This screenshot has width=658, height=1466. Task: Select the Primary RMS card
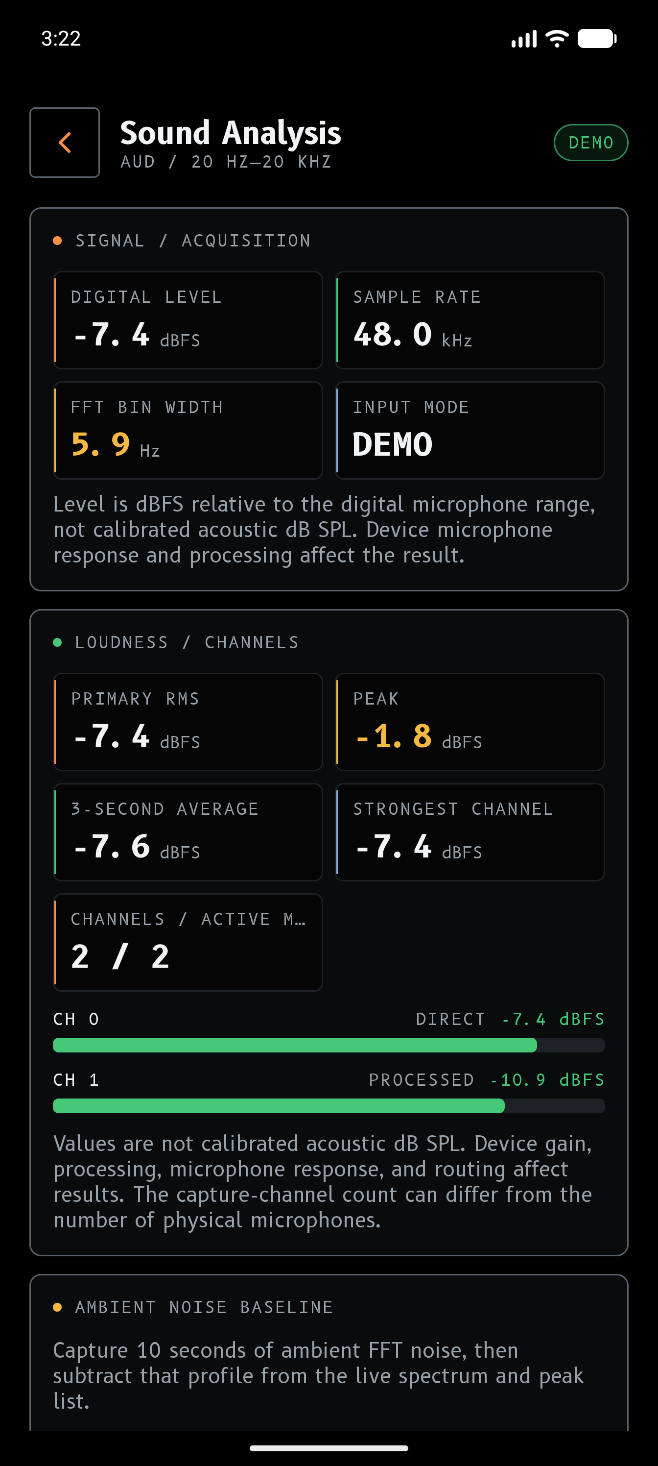click(188, 722)
